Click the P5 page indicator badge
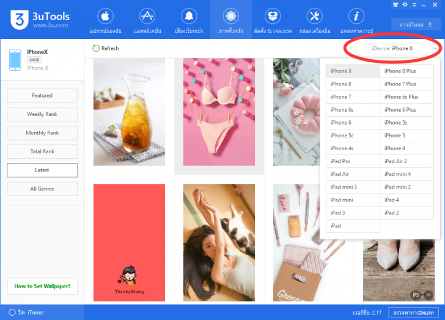Screen dimensions: 445x320 tap(416, 295)
